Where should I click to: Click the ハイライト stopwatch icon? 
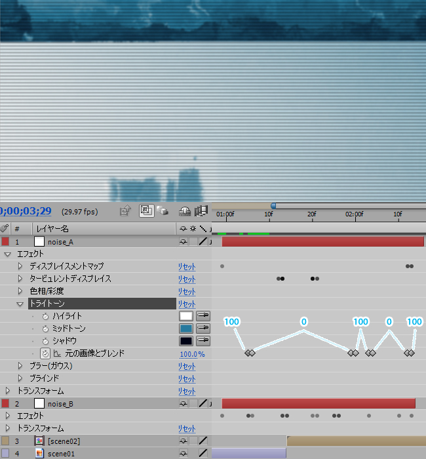click(46, 316)
